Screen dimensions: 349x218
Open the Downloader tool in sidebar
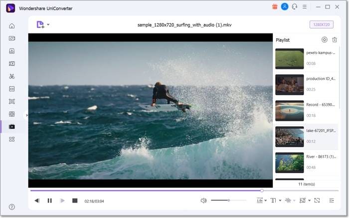[12, 51]
